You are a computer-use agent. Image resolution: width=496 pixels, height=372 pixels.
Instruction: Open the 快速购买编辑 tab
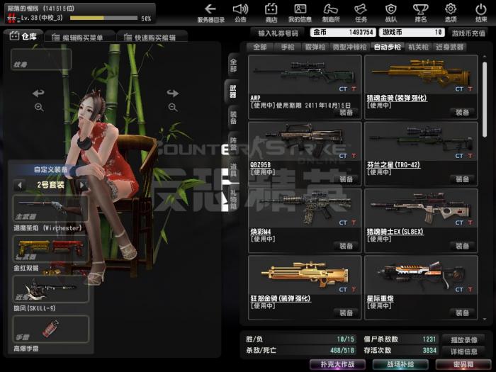152,38
